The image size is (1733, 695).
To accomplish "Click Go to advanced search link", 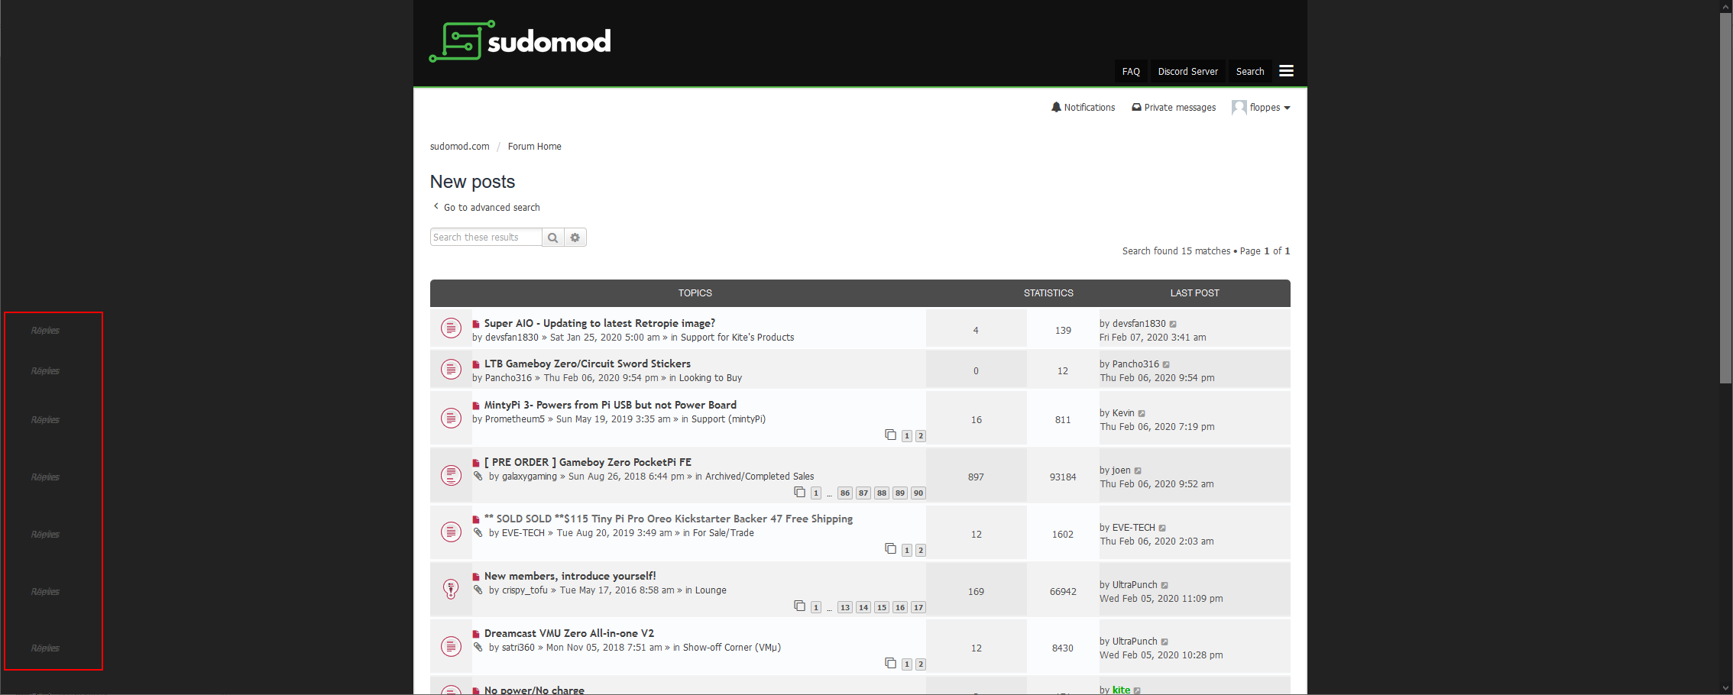I will (x=487, y=207).
